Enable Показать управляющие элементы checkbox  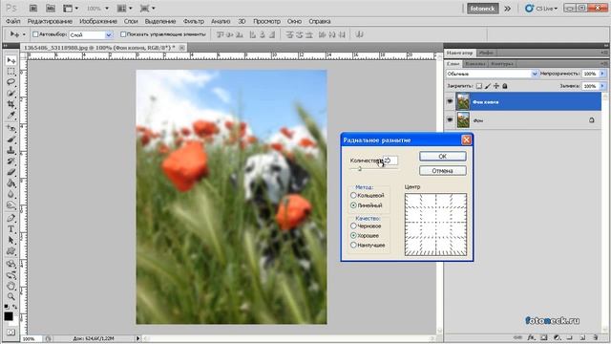[x=123, y=34]
